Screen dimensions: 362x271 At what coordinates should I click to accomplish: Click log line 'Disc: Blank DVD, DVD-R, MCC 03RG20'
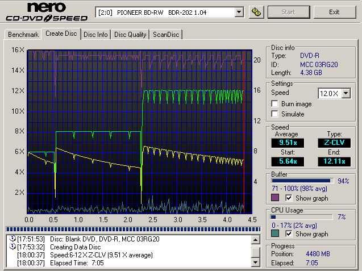point(105,239)
